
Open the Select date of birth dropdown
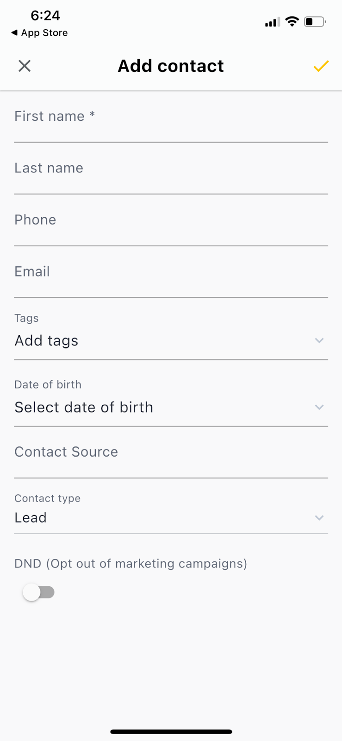171,408
